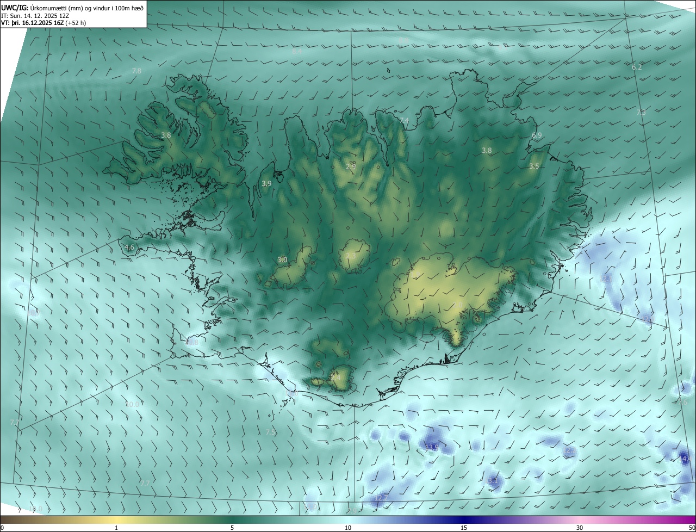
Task: Click the 6.9 value label on the map
Action: point(537,135)
